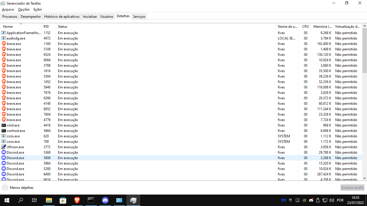Click the cmd.exe process icon

click(x=4, y=125)
